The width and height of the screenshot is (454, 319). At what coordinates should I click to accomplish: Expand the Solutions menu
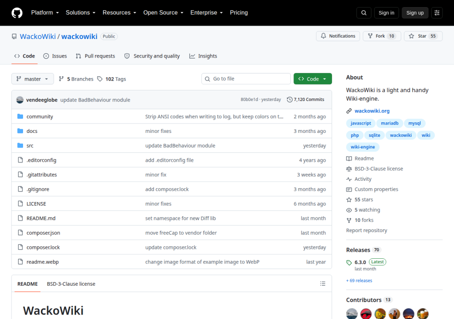[x=81, y=12]
